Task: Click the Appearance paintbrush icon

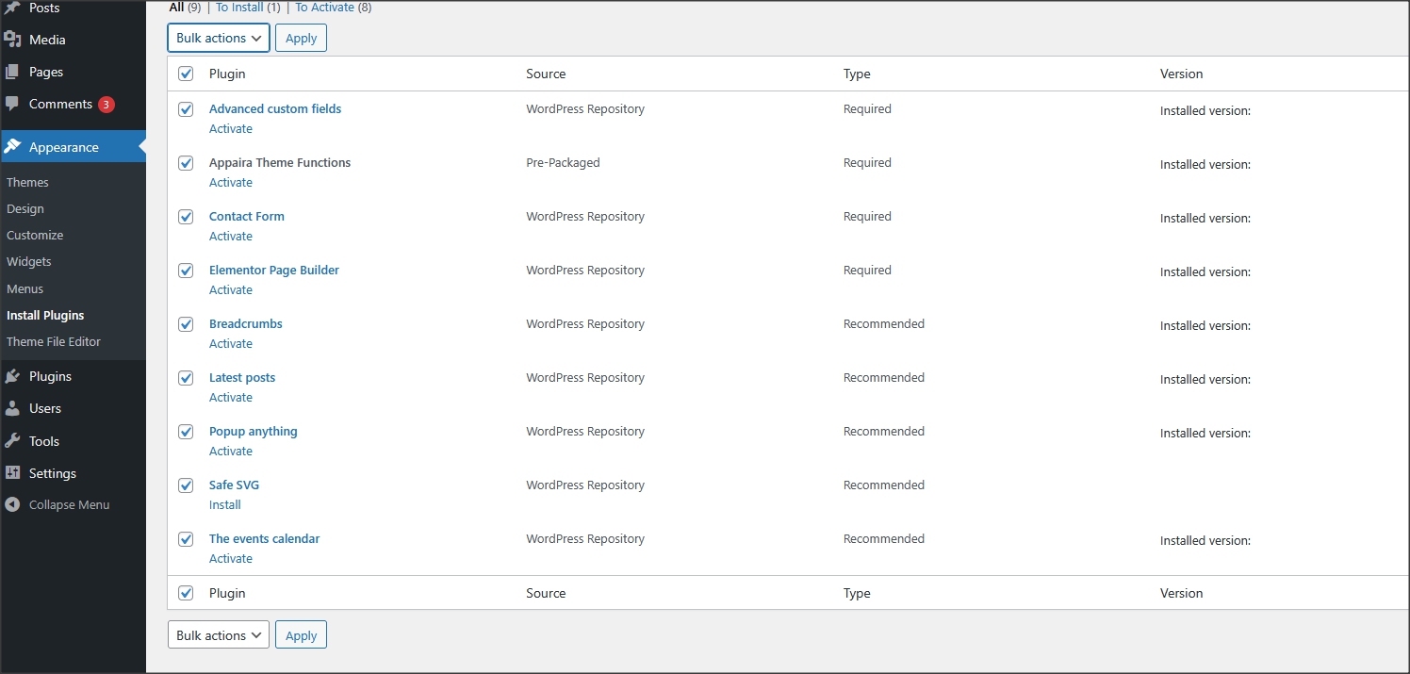Action: [12, 147]
